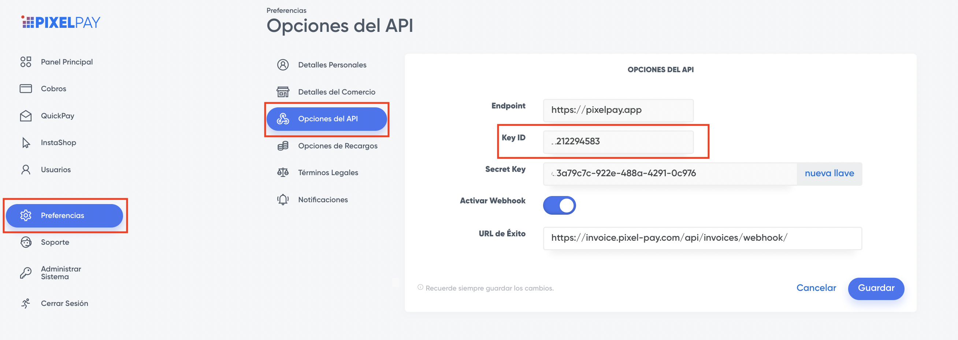Open Usuarios with the person icon
This screenshot has width=958, height=340.
tap(25, 169)
